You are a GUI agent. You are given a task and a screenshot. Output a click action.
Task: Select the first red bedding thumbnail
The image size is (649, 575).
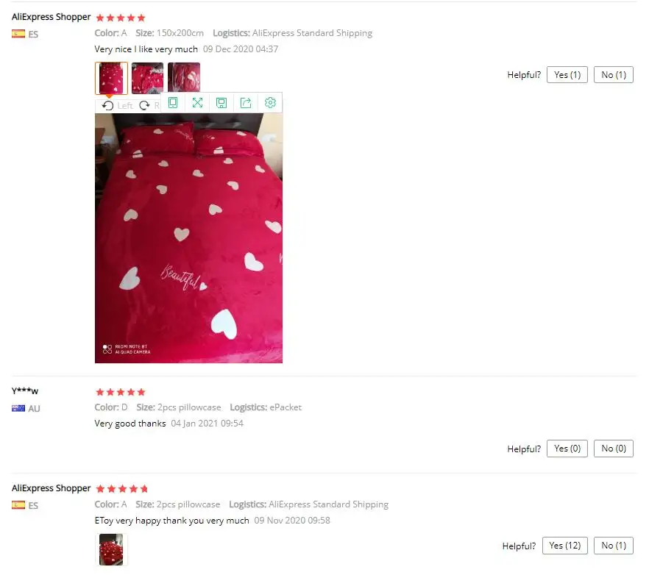pos(111,78)
